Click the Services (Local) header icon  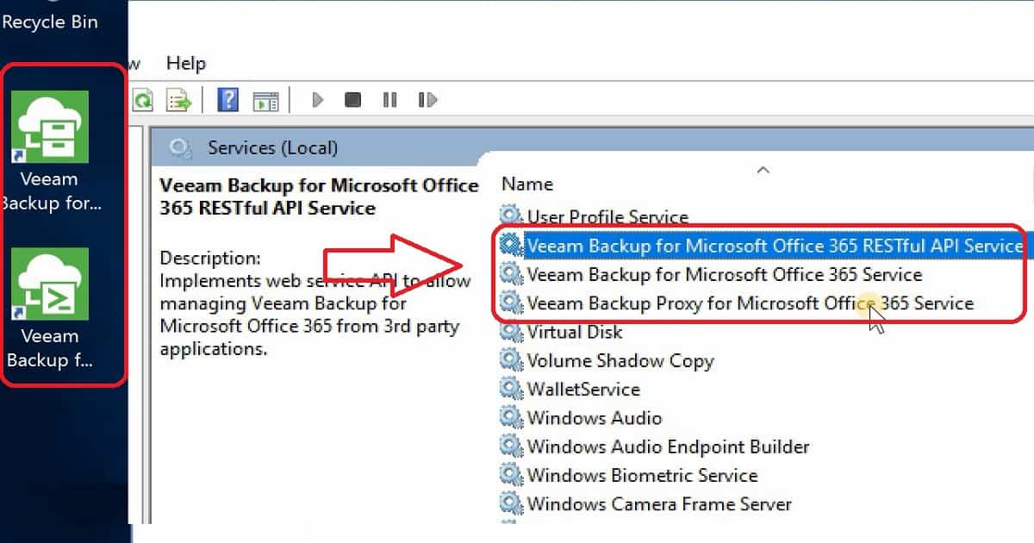tap(180, 148)
